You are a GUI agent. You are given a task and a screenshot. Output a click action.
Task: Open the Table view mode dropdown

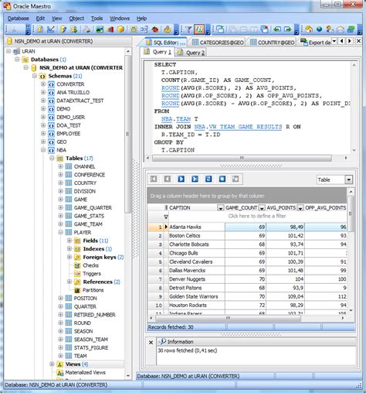pyautogui.click(x=349, y=179)
